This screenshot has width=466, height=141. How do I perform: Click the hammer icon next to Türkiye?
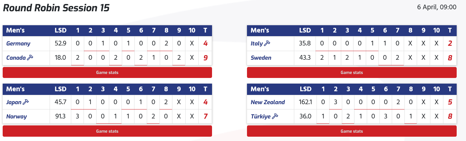pyautogui.click(x=275, y=116)
